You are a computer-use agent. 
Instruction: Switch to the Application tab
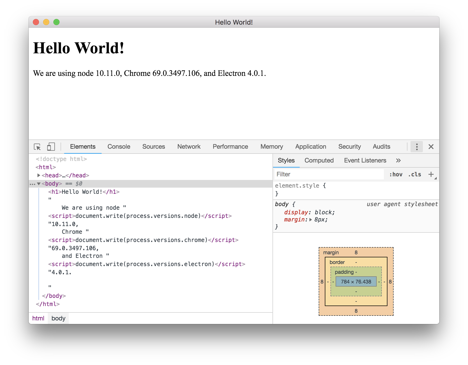pos(311,147)
